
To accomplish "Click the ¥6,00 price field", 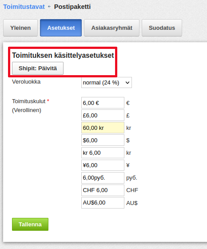I will [103, 165].
